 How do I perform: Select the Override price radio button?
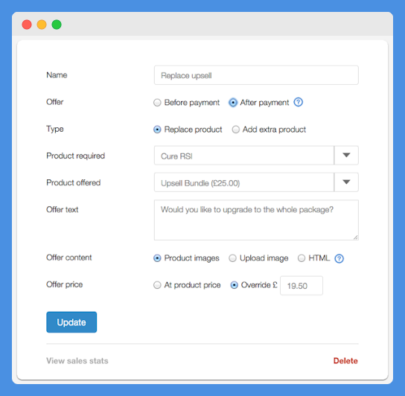pyautogui.click(x=234, y=285)
